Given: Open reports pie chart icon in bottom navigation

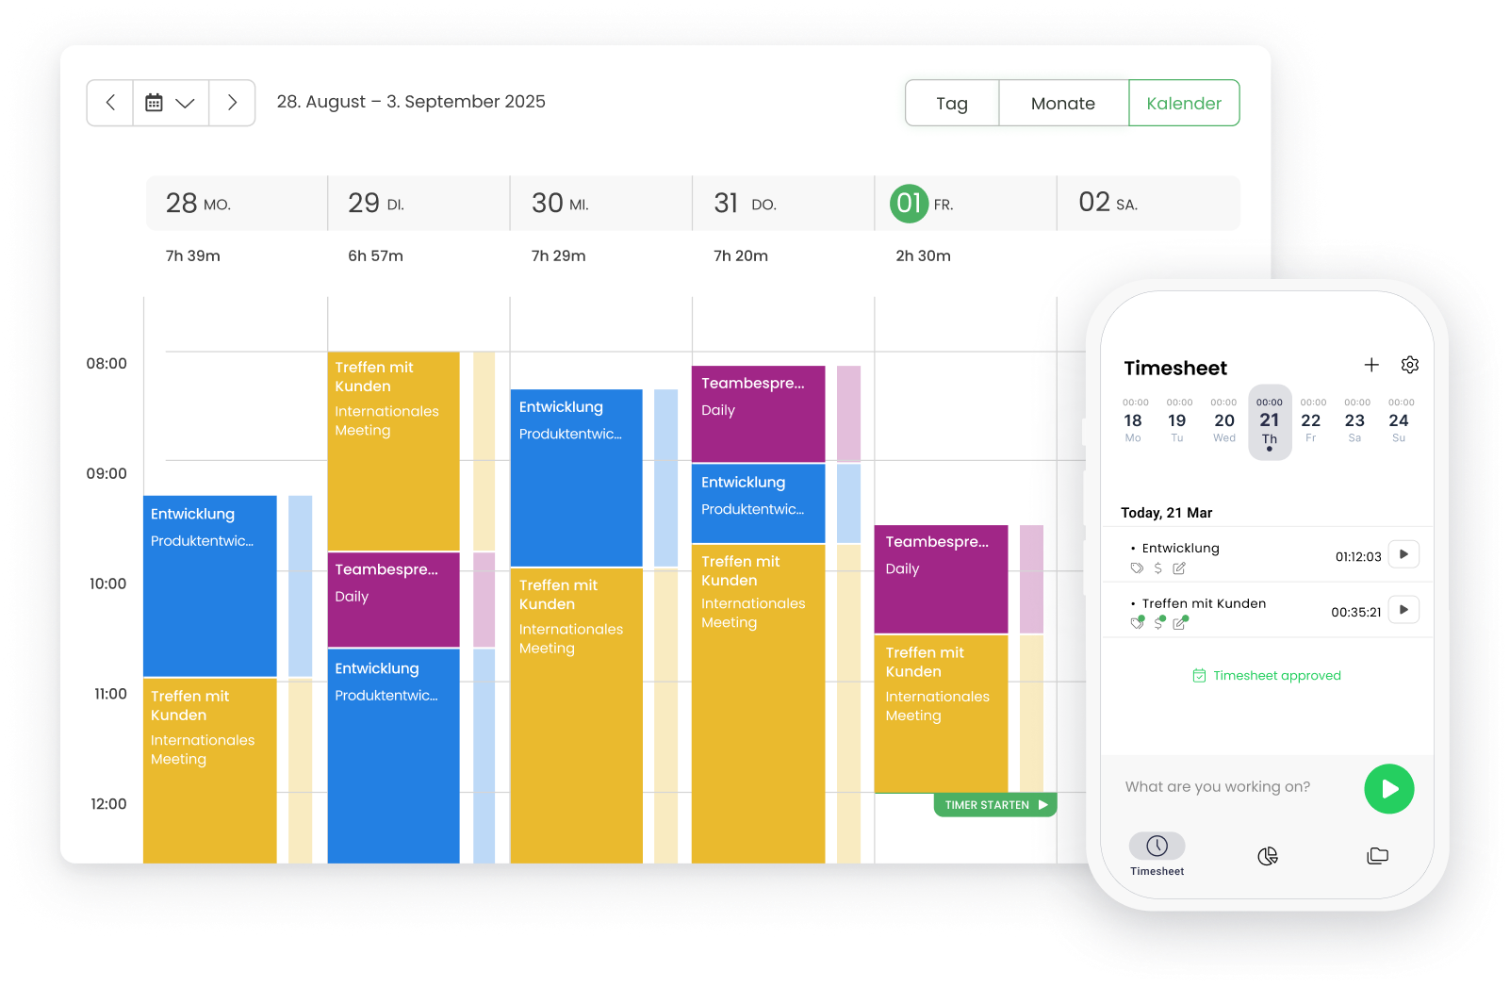Looking at the screenshot, I should tap(1268, 856).
